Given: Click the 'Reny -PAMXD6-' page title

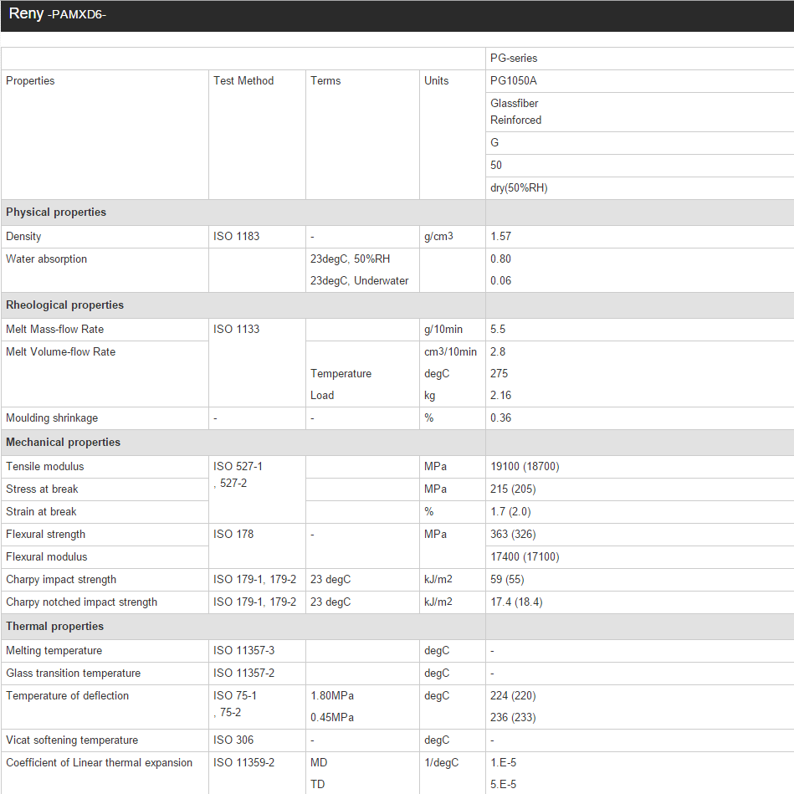Looking at the screenshot, I should (x=57, y=13).
